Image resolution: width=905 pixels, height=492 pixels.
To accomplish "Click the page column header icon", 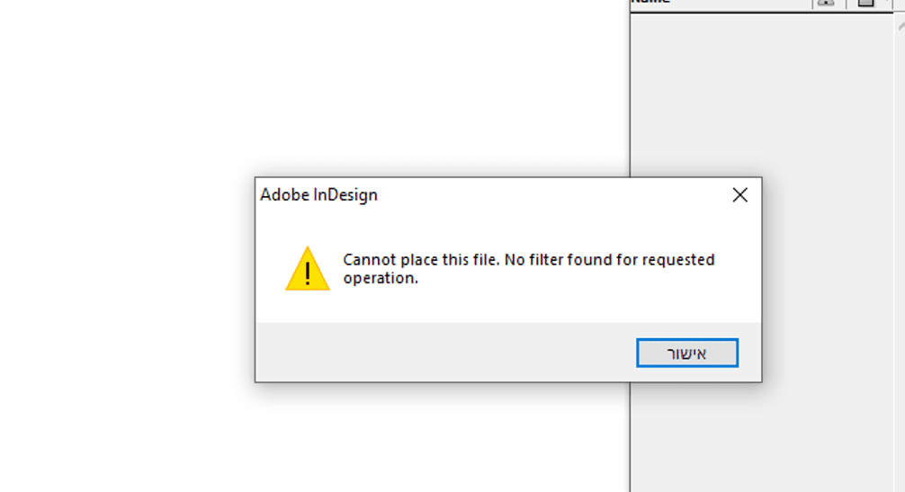I will [x=865, y=3].
